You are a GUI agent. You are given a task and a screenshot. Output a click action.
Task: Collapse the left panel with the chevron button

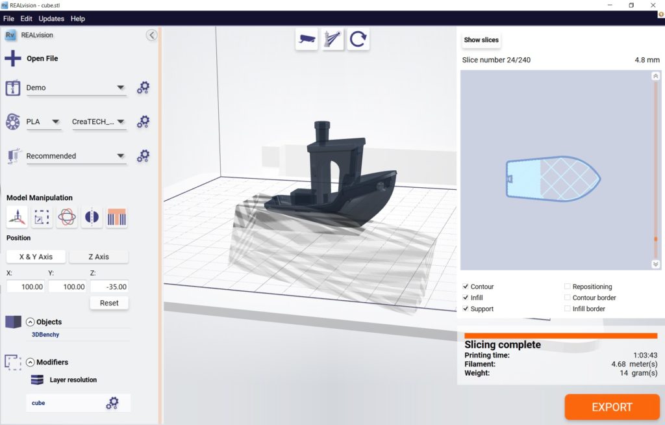click(x=151, y=35)
